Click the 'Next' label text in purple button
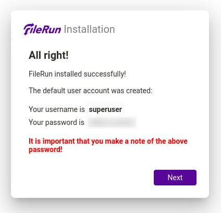Image resolution: width=221 pixels, height=213 pixels. pos(175,178)
